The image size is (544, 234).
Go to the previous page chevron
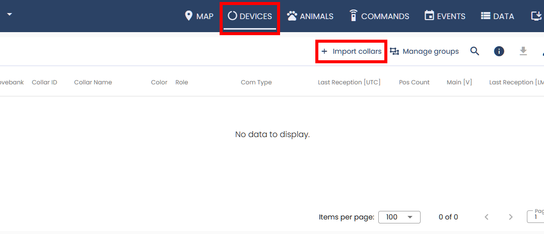point(487,217)
